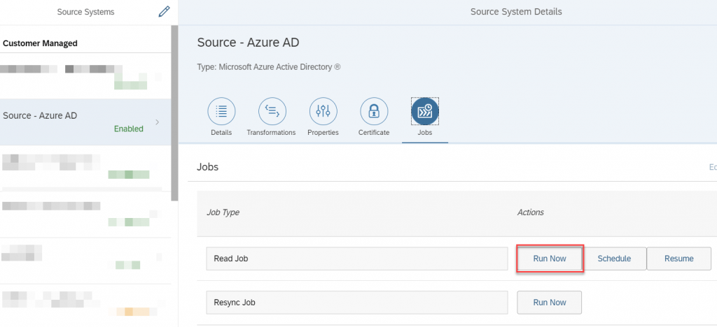Click the Source - Azure AD title heading
Screen dimensions: 717x327
(x=249, y=43)
